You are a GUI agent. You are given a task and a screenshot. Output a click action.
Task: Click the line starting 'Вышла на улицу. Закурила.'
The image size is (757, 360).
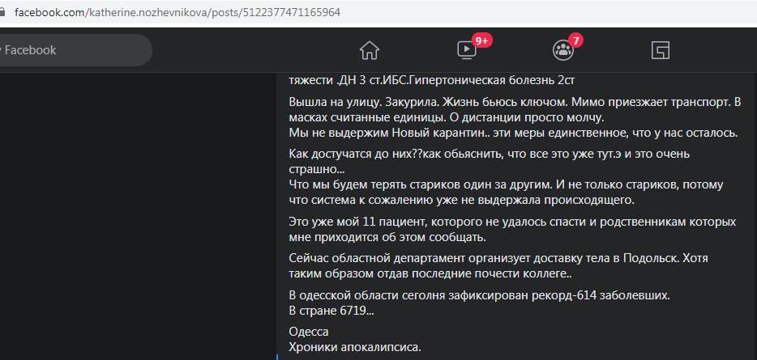tap(515, 102)
